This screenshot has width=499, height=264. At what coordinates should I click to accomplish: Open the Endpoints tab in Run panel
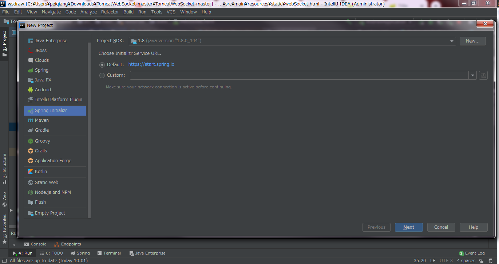(68, 244)
